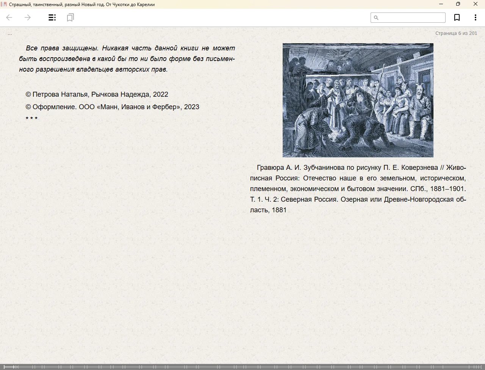485x370 pixels.
Task: Click the book app icon in title bar
Action: point(4,4)
